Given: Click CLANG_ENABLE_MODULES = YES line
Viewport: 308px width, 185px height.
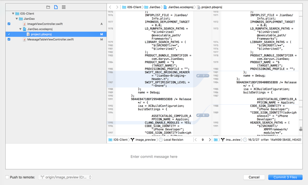Looking at the screenshot, I should tap(168, 122).
